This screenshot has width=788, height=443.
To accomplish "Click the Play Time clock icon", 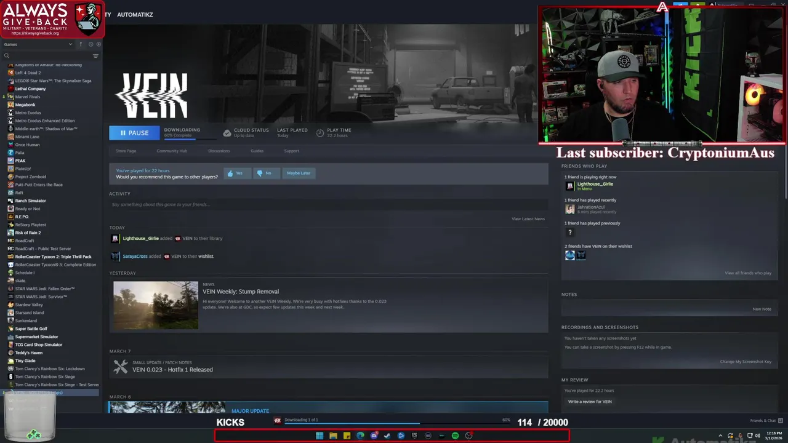I will 320,133.
